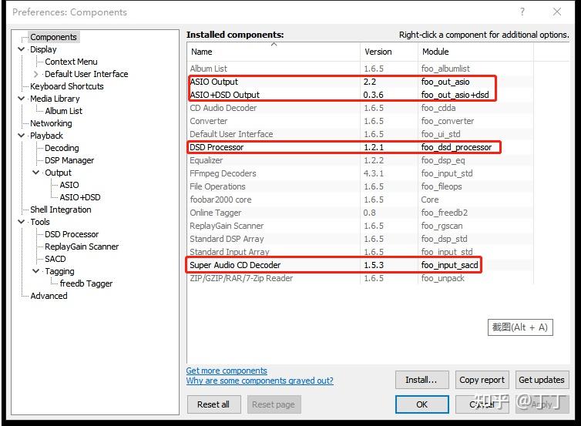Select the Converter component row
Viewport: 581px width, 426px height.
click(360, 121)
